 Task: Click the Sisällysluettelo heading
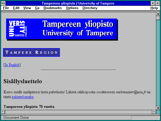pyautogui.click(x=23, y=81)
